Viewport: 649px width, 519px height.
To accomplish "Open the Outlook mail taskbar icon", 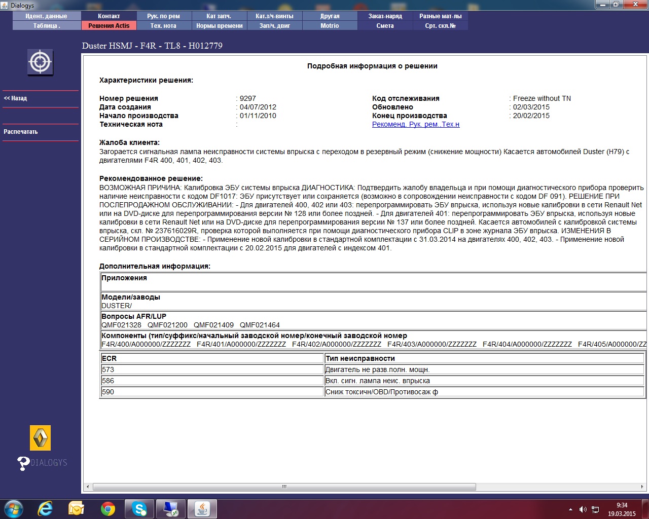I will click(x=76, y=508).
